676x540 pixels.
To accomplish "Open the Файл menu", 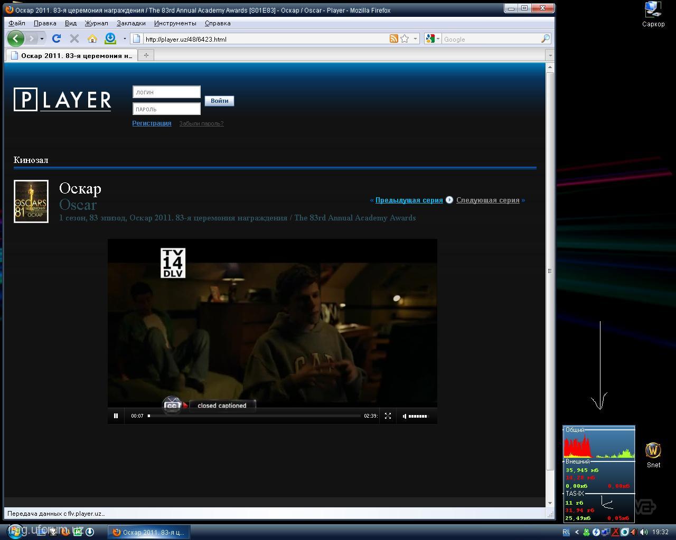I will pyautogui.click(x=17, y=23).
